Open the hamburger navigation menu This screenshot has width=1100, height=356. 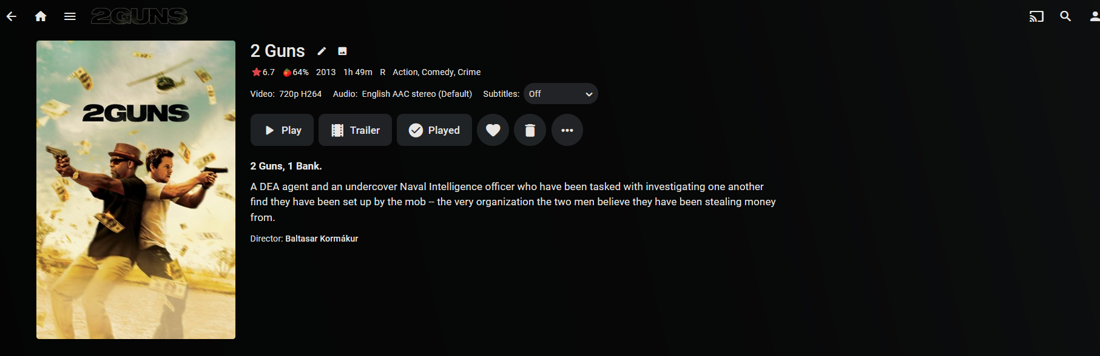click(x=70, y=16)
